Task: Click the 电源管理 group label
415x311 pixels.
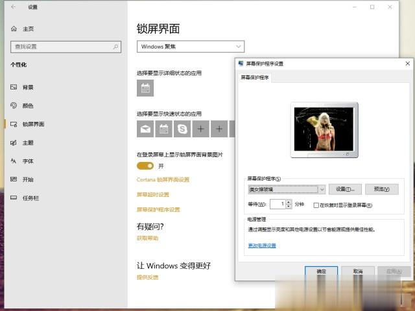Action: coord(257,219)
